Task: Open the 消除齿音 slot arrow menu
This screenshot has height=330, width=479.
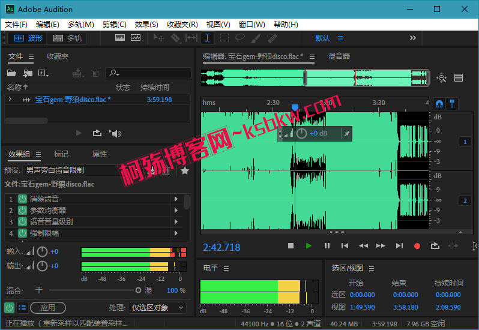Action: [176, 199]
